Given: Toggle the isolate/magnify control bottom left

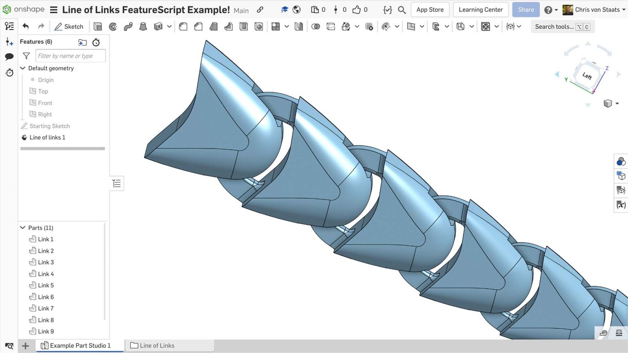Looking at the screenshot, I should point(9,346).
